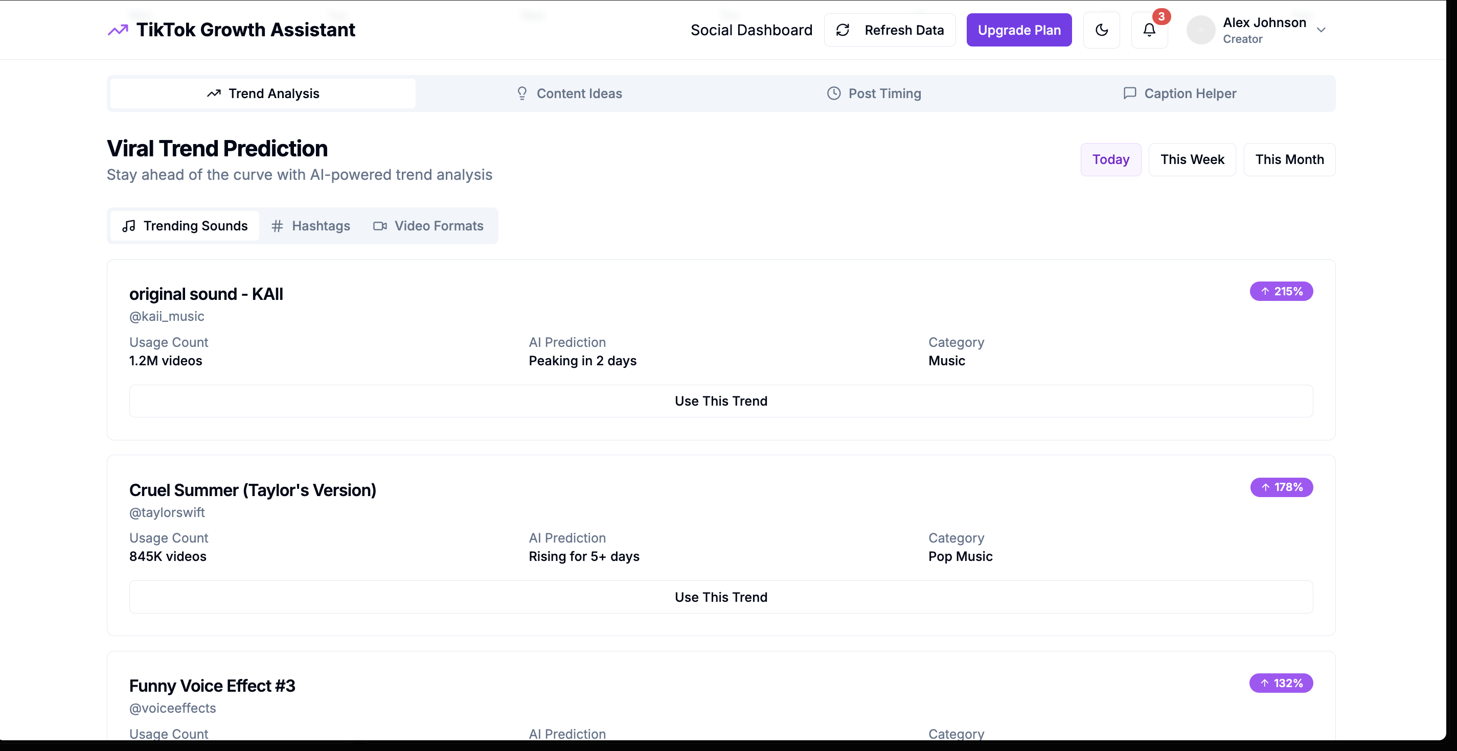Click the refresh arrows icon

(843, 30)
